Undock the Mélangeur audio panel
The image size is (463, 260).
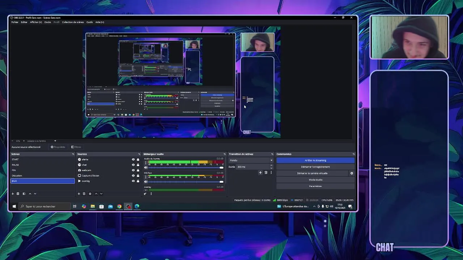tap(225, 154)
